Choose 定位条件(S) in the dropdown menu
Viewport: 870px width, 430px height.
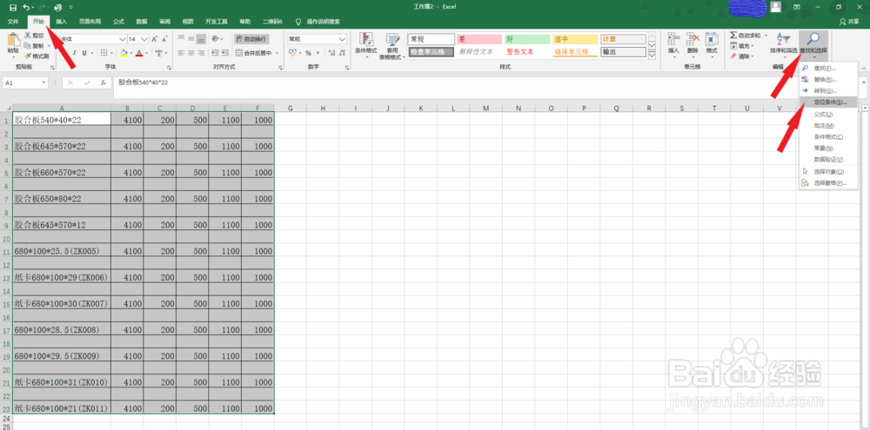tap(828, 103)
